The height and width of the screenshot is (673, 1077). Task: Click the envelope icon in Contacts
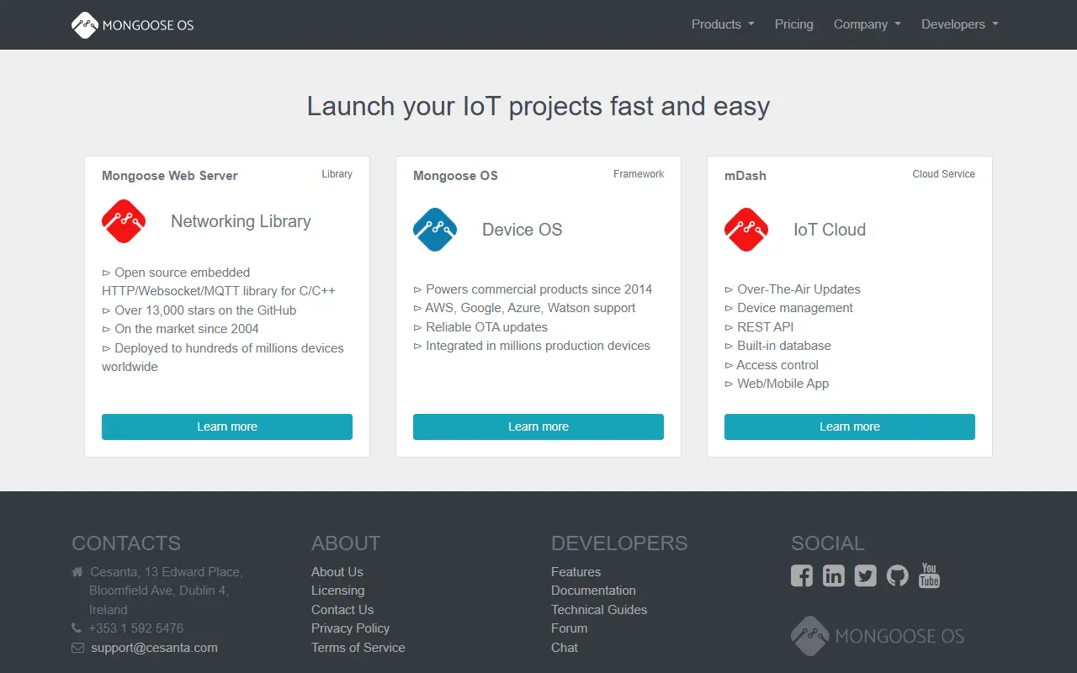click(x=77, y=648)
